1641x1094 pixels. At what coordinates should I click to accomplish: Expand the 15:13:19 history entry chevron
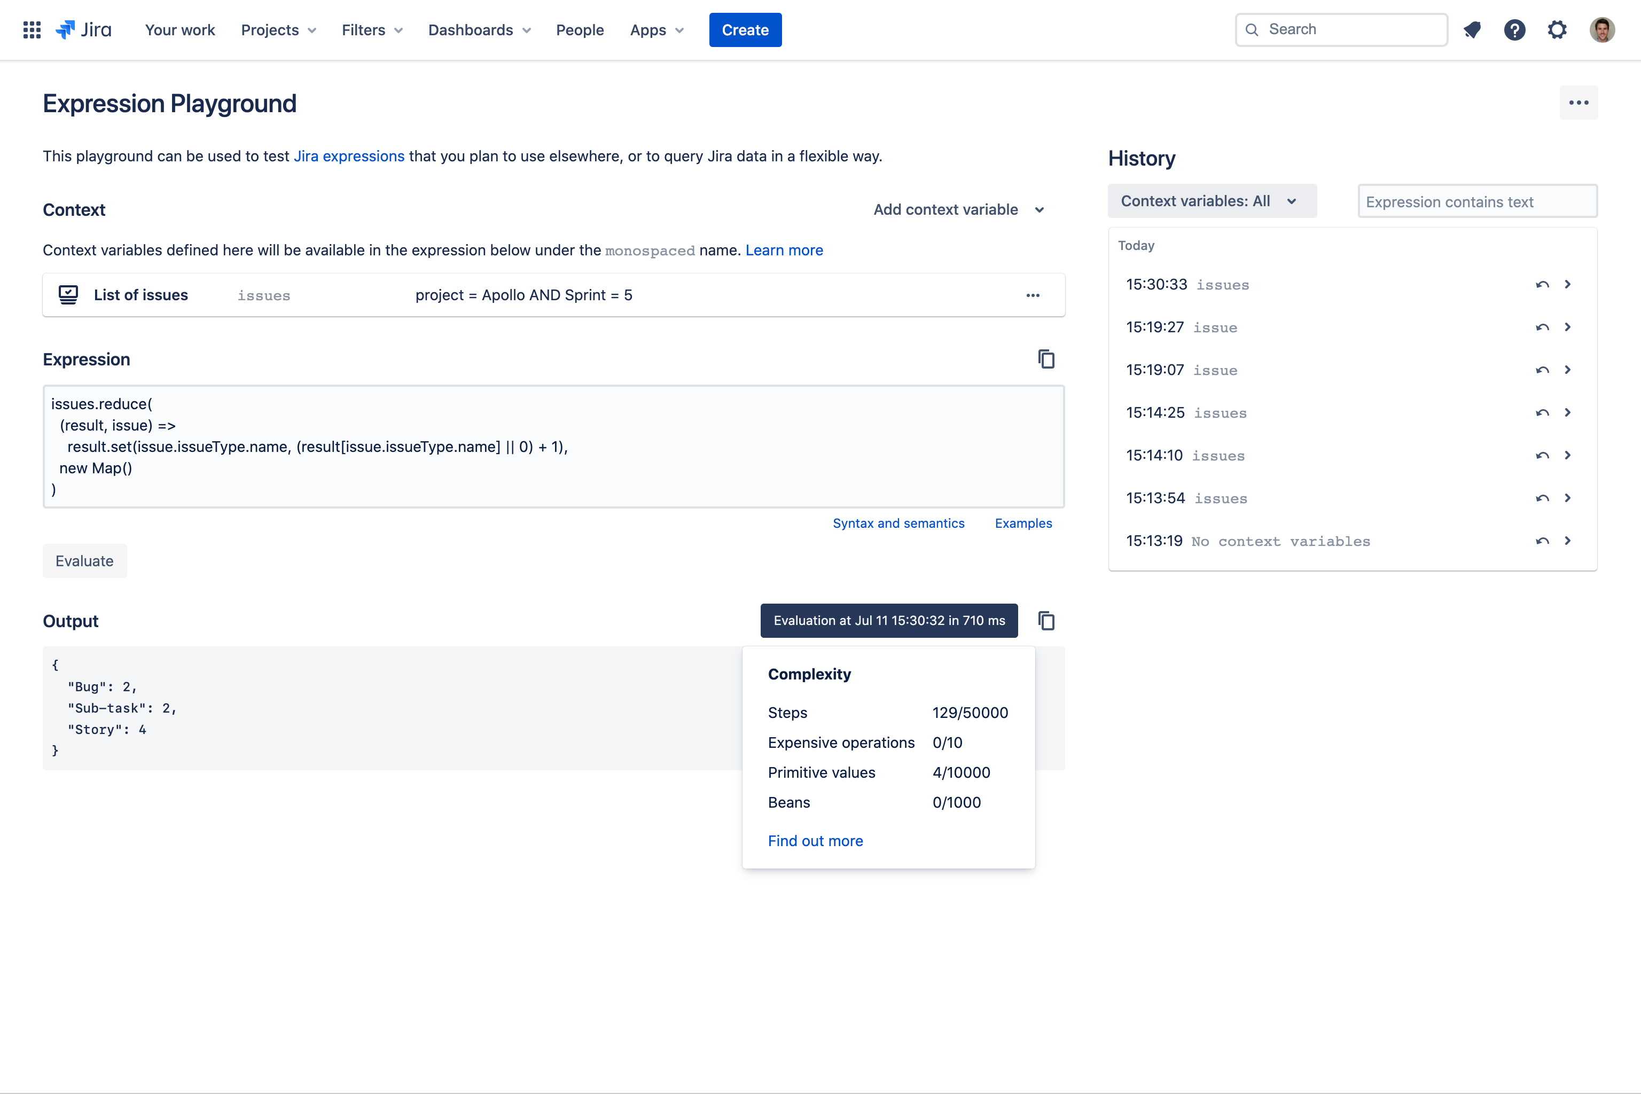pyautogui.click(x=1568, y=541)
